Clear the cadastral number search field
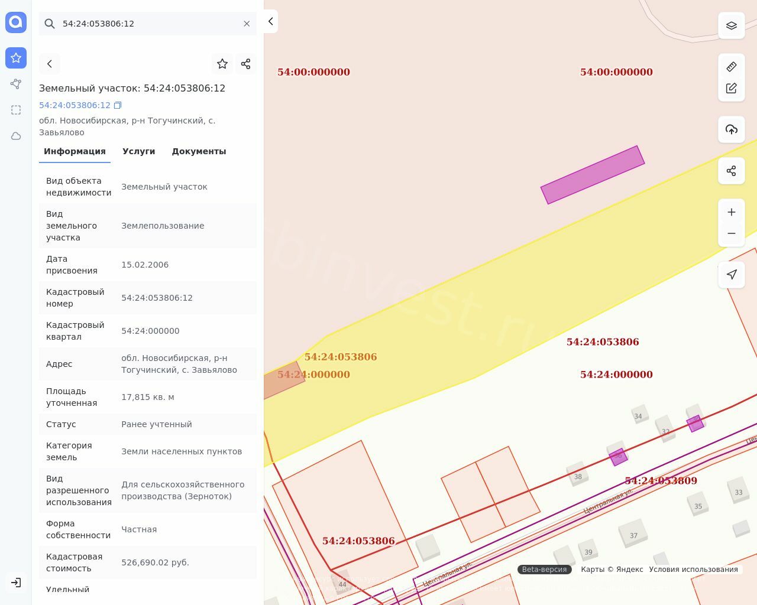757x605 pixels. tap(247, 24)
